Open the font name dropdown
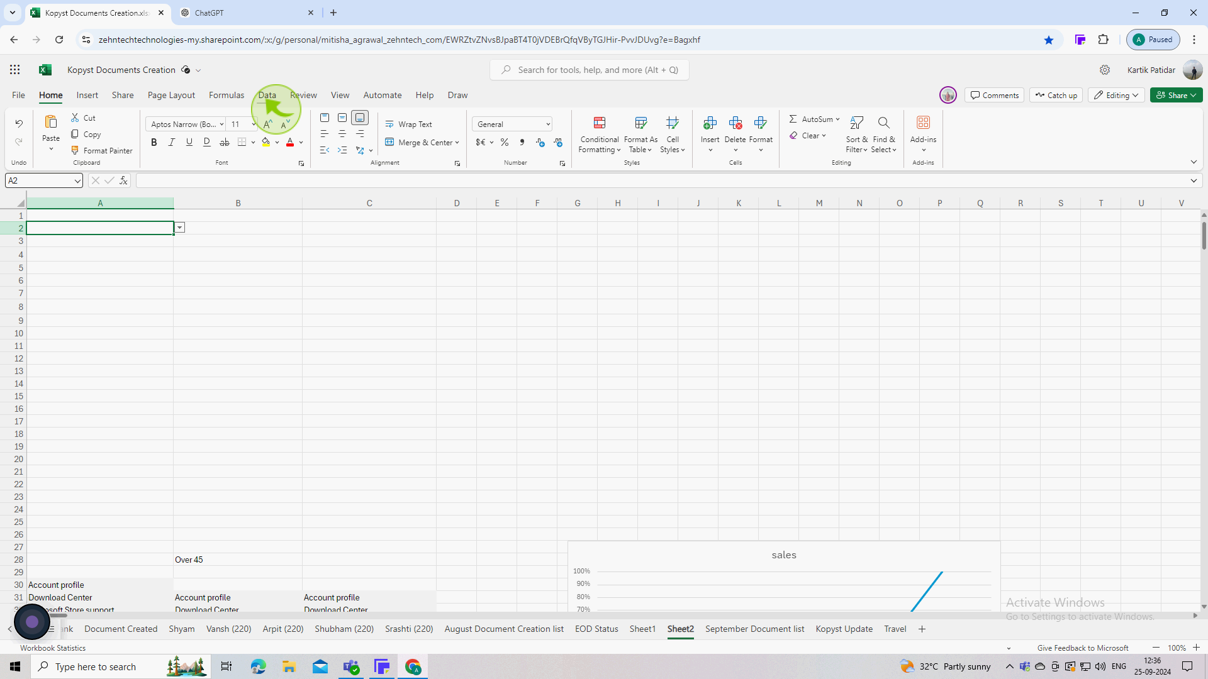Viewport: 1208px width, 679px height. tap(221, 124)
